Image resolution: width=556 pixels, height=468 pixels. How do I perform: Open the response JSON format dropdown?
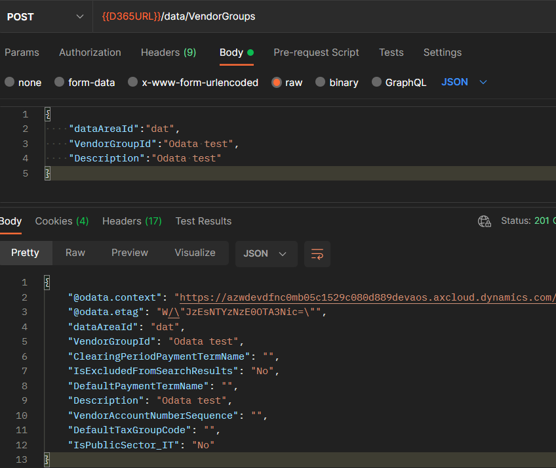pyautogui.click(x=266, y=254)
